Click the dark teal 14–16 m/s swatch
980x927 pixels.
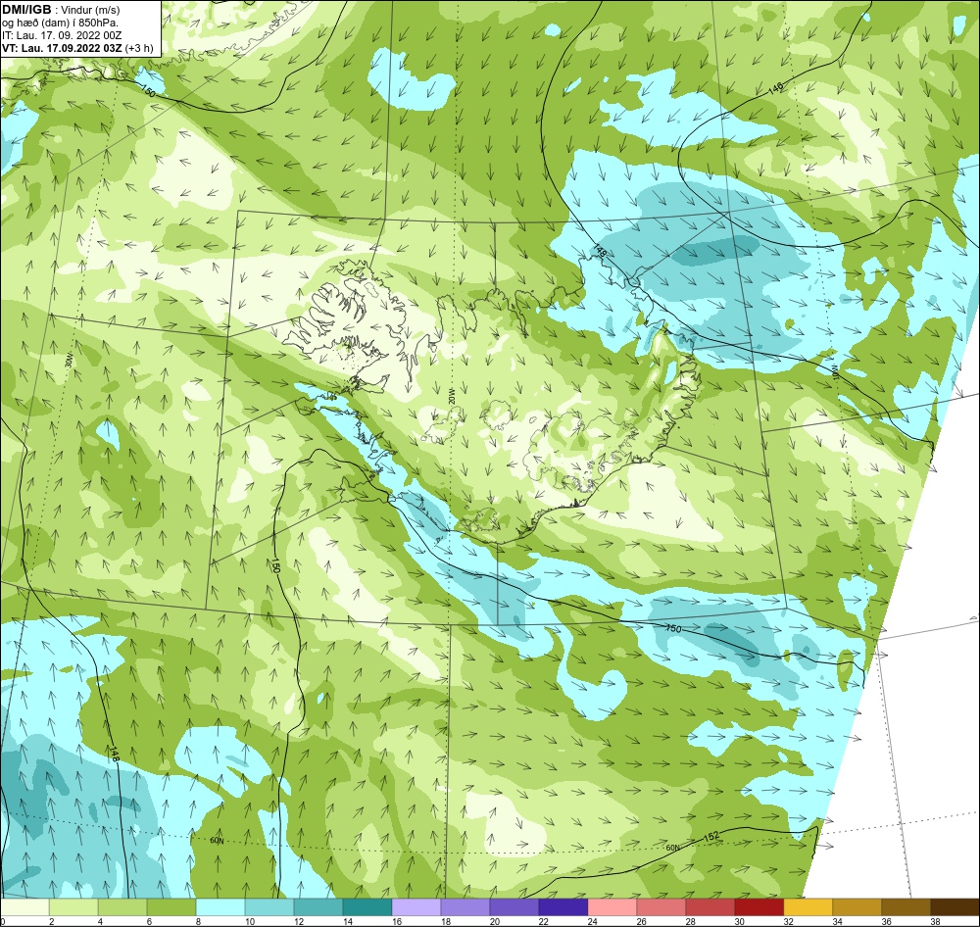(367, 907)
